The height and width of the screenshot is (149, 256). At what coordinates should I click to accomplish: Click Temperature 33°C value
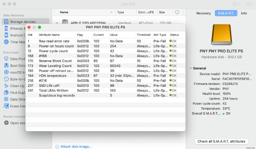pos(226,109)
